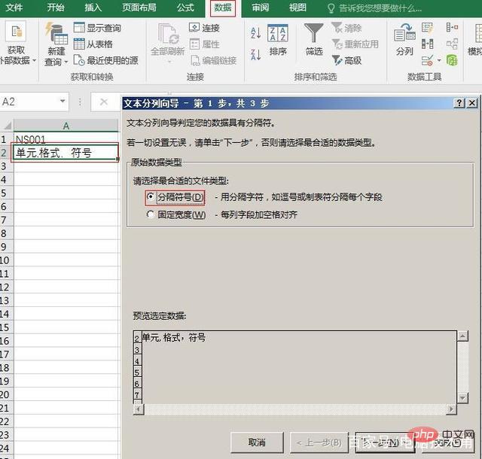The height and width of the screenshot is (459, 482).
Task: Open 获取外部数据 dropdown
Action: 17,43
